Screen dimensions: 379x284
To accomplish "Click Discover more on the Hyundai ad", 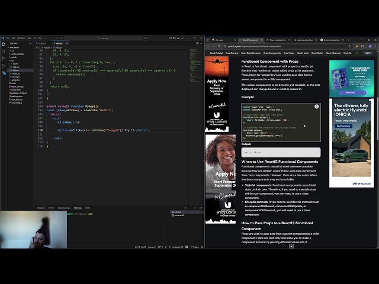I will coord(343,126).
